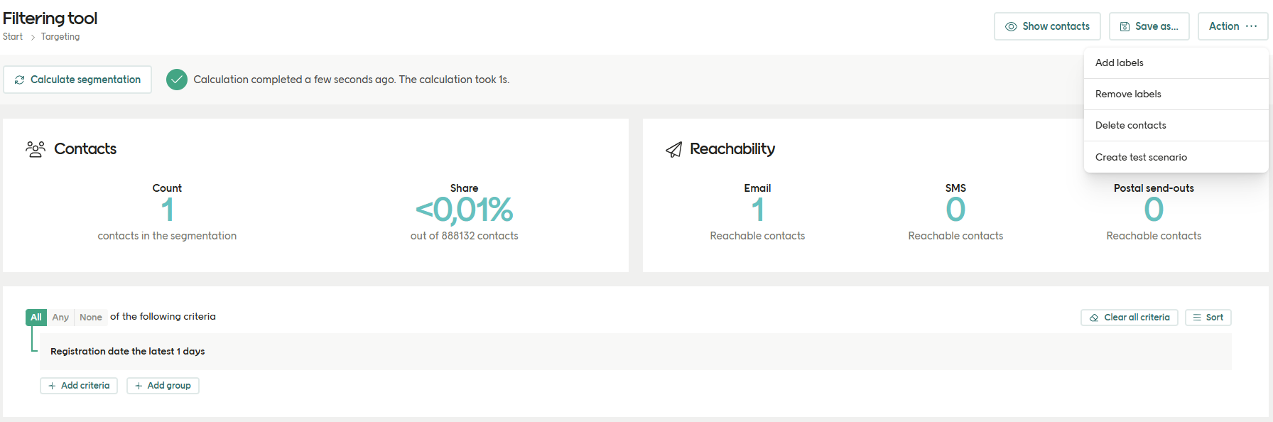Switch criteria matching to None
The width and height of the screenshot is (1273, 422).
tap(91, 318)
